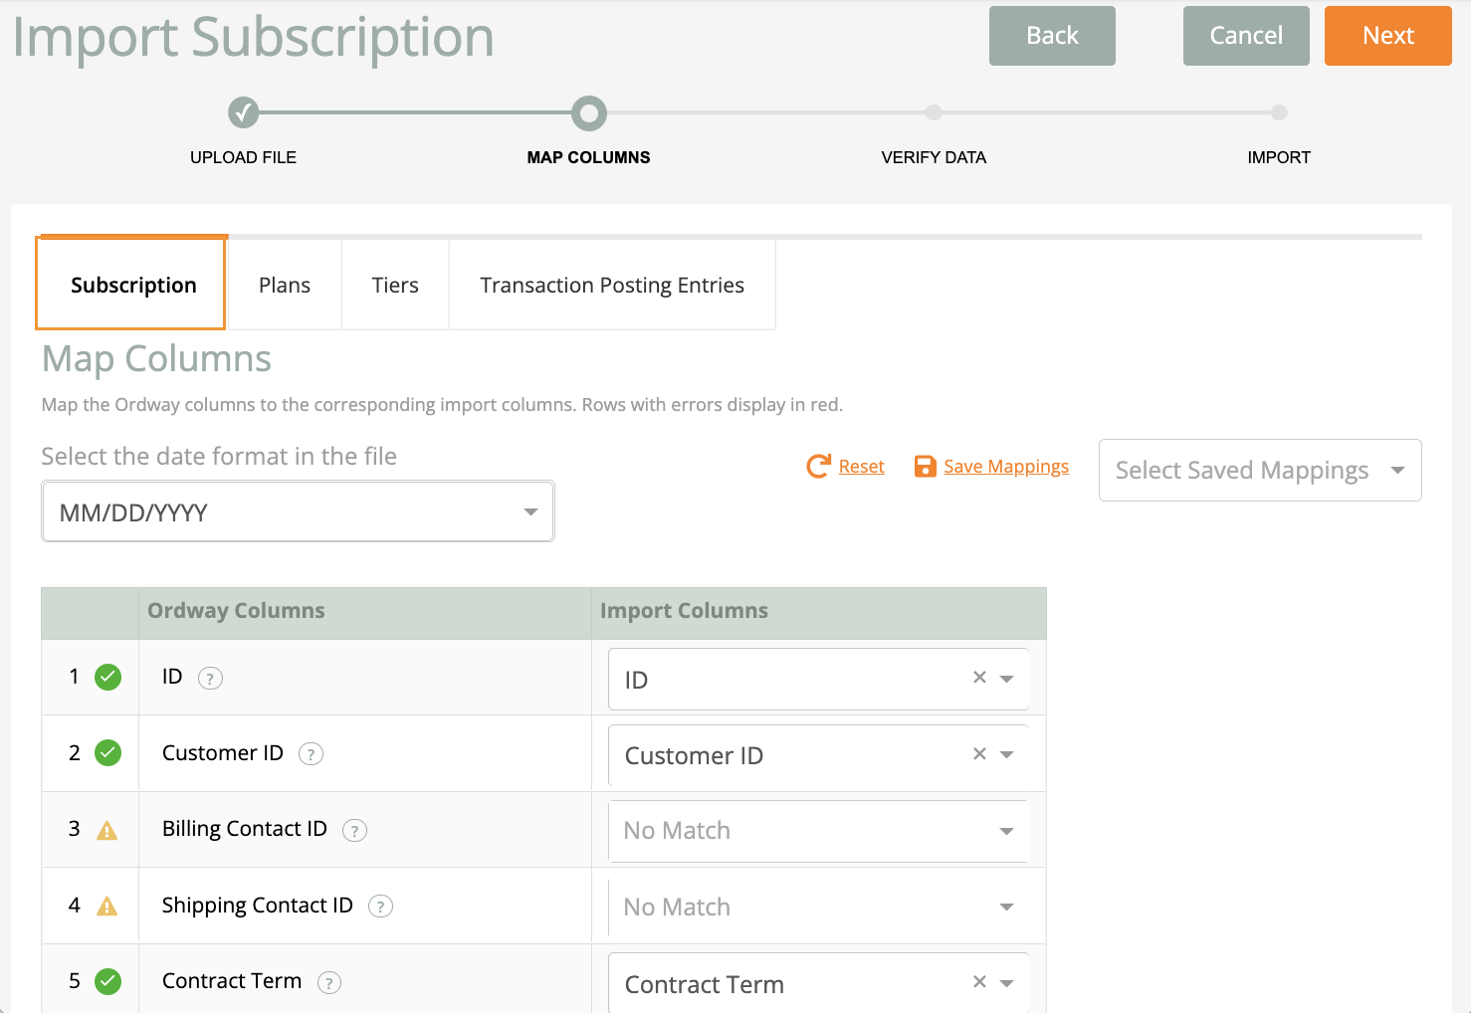Click the Contract Term row label
Screen dimensions: 1471x1013
click(232, 981)
